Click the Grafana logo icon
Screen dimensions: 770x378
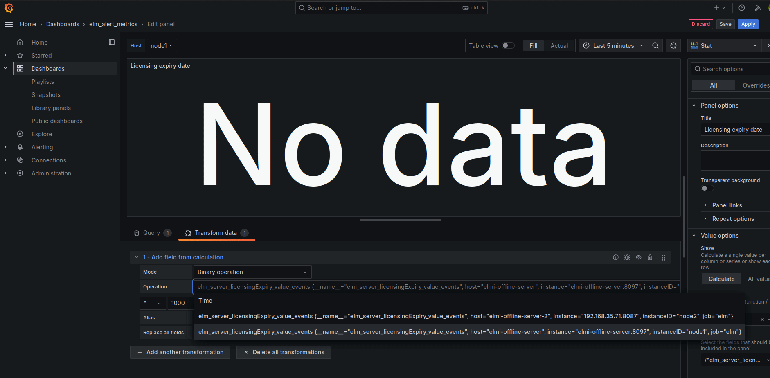pyautogui.click(x=9, y=8)
